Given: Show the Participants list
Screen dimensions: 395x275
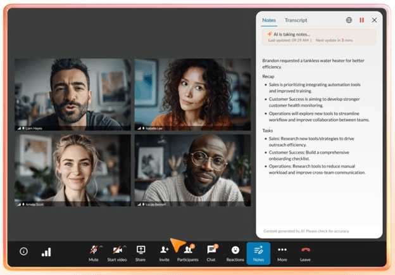Looking at the screenshot, I should [x=187, y=251].
